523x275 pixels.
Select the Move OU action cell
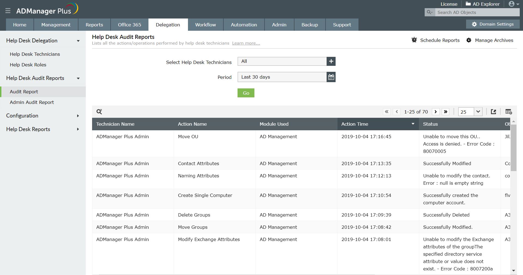pyautogui.click(x=215, y=144)
